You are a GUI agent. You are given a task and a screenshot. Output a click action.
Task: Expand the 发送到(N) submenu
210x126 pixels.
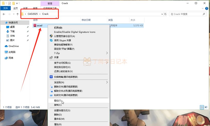point(79,82)
